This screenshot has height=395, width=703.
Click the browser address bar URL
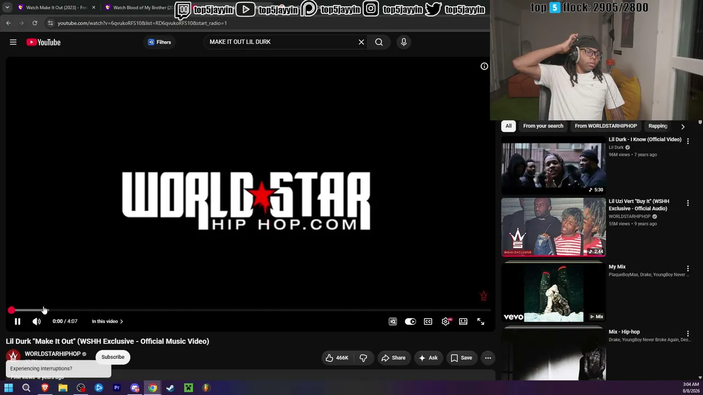coord(142,23)
